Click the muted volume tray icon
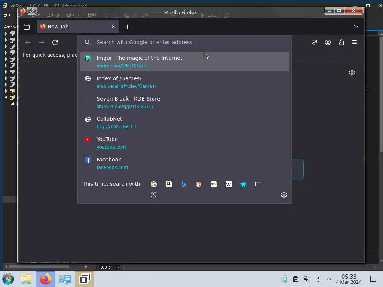 [307, 279]
